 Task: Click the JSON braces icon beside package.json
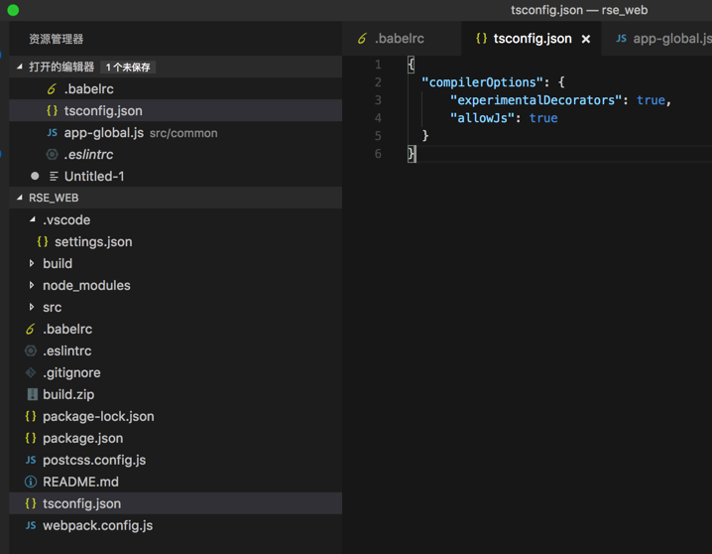[x=31, y=438]
